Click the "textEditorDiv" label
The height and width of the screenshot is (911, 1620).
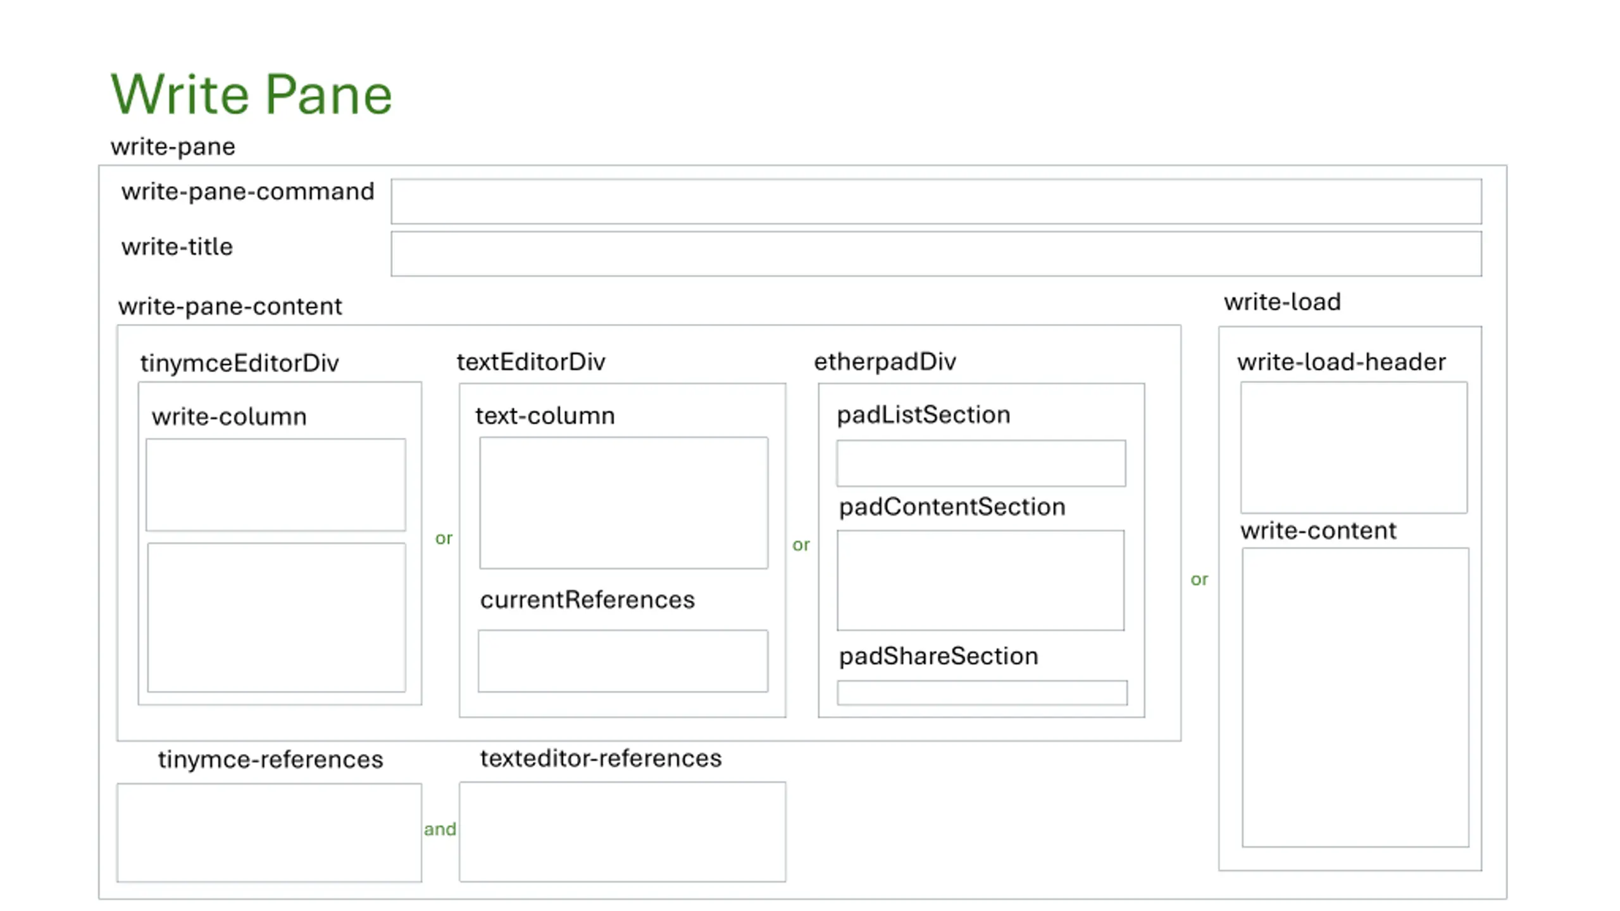[531, 362]
